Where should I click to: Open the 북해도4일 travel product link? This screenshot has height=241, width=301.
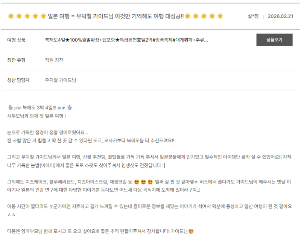pos(126,40)
